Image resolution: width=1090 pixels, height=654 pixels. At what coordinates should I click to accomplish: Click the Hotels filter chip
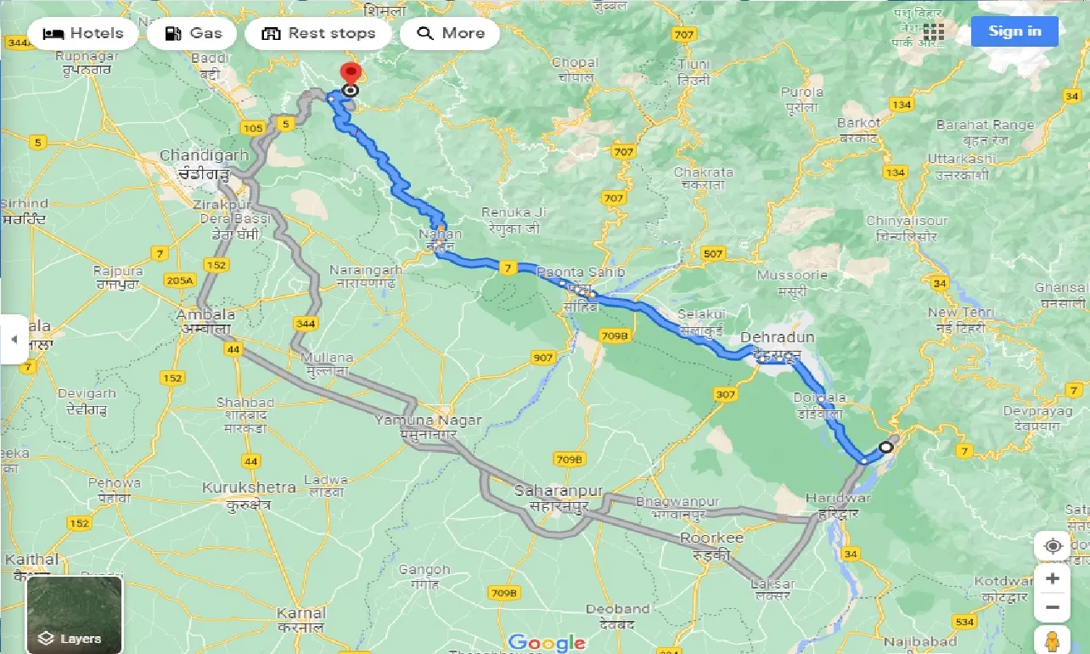coord(82,34)
